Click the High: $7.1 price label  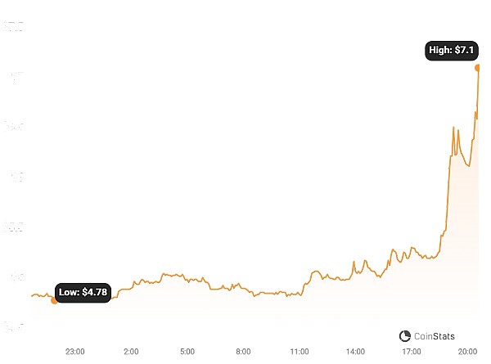(x=452, y=51)
